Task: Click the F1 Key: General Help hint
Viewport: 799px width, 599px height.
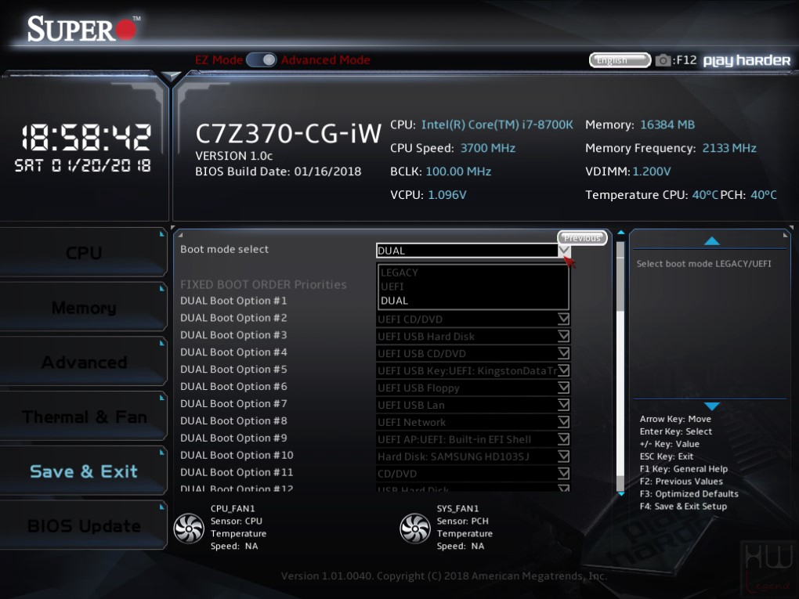Action: 684,468
